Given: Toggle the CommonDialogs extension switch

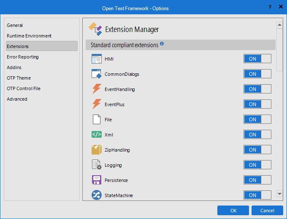Looking at the screenshot, I should 257,74.
